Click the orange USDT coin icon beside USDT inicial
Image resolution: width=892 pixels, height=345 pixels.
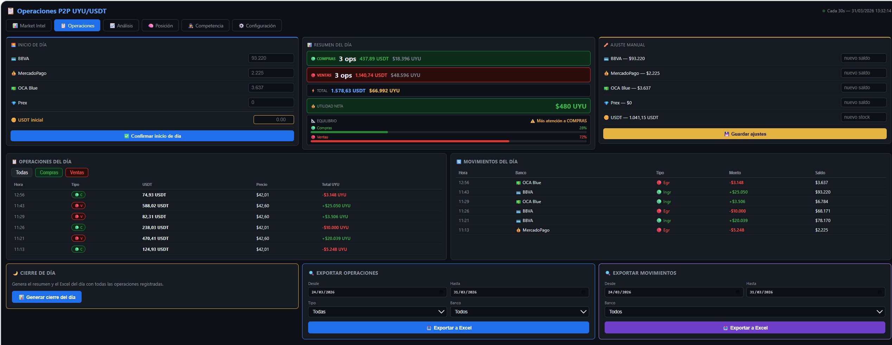14,120
